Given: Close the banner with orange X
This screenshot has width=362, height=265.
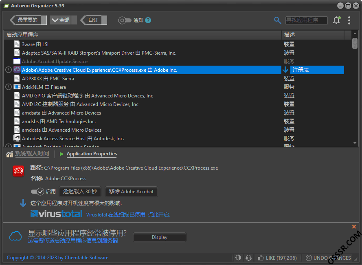Looking at the screenshot, I should [354, 227].
